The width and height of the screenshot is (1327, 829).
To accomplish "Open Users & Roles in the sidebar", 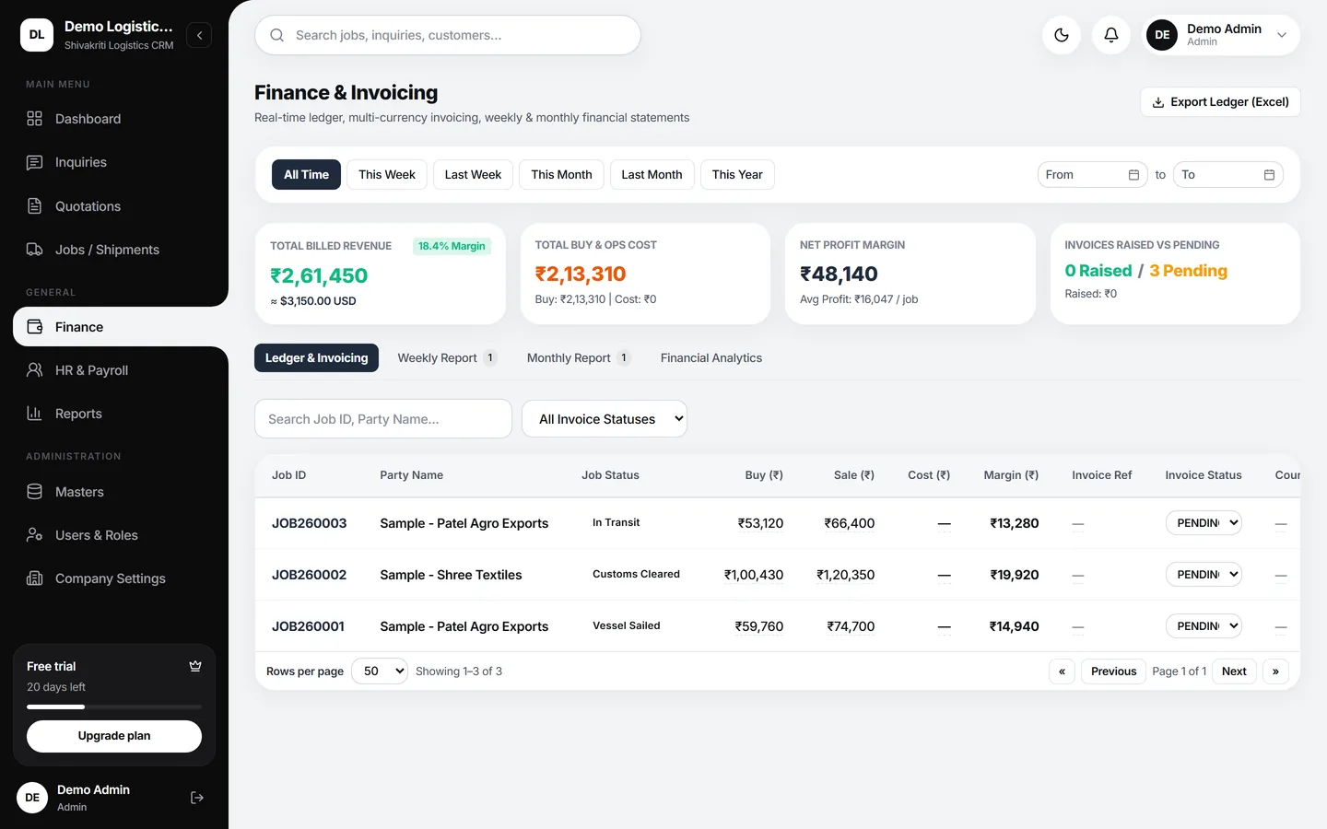I will coord(114,535).
